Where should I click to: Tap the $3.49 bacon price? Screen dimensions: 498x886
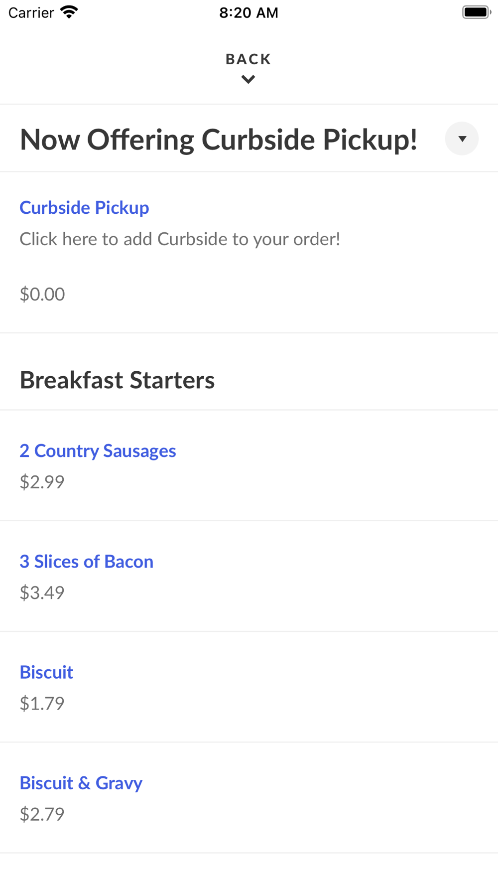42,592
